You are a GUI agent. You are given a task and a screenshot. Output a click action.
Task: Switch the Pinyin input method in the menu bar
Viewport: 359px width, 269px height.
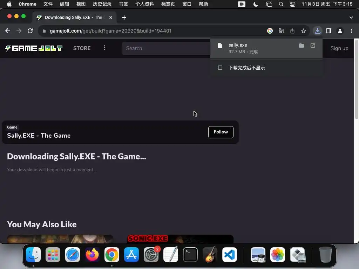click(x=241, y=4)
